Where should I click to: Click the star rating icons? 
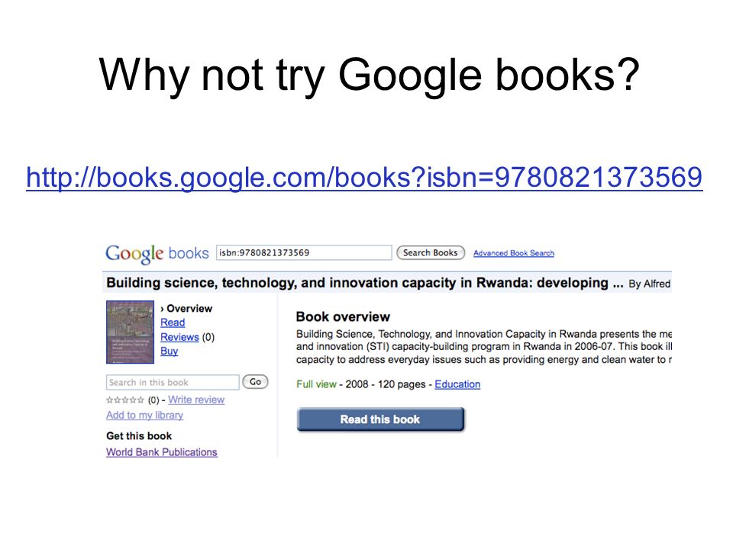124,400
